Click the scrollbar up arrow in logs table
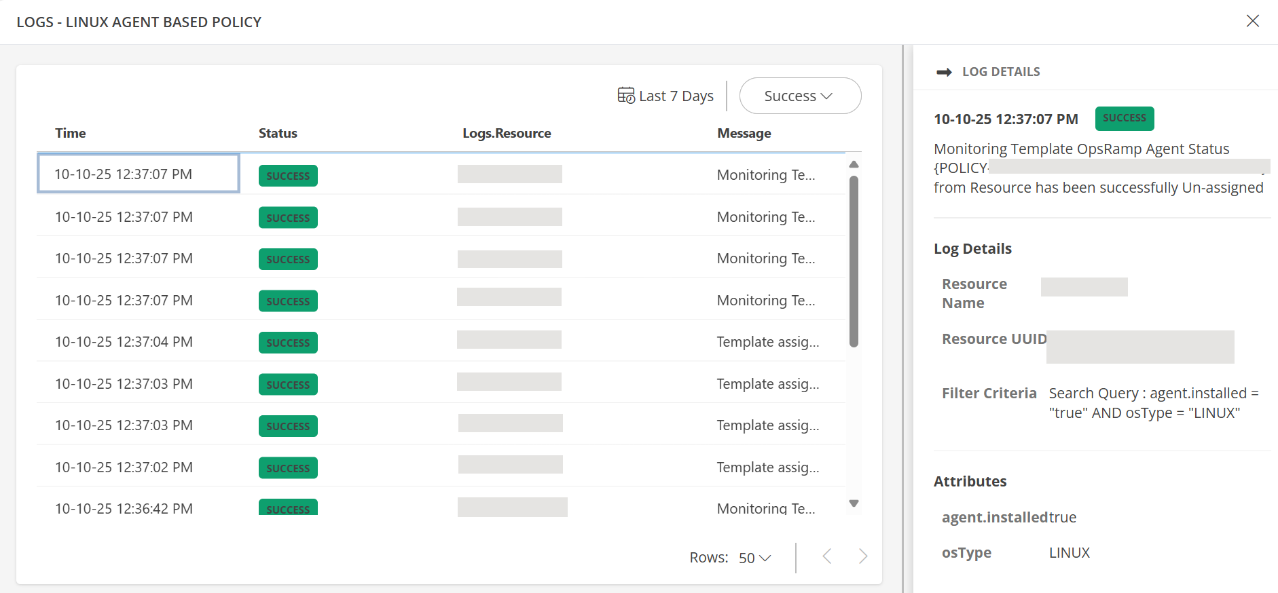Screen dimensions: 1278x593 click(854, 165)
